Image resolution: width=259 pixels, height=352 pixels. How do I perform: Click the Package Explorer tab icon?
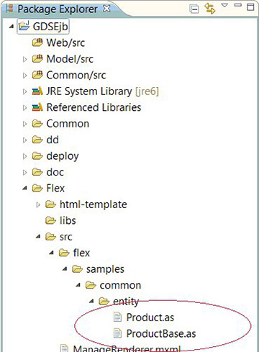coord(10,8)
